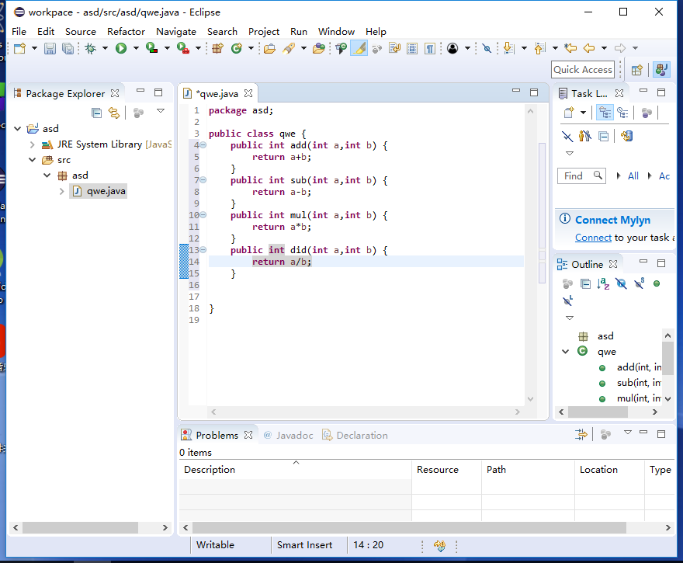Open the Refactor menu
The image size is (683, 563).
click(x=126, y=32)
